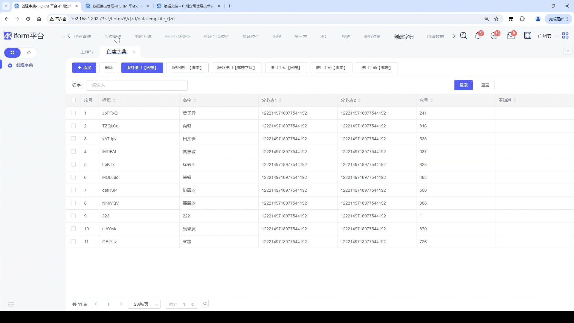Open the SQL menu item
Viewport: 574px width, 323px height.
(x=324, y=36)
